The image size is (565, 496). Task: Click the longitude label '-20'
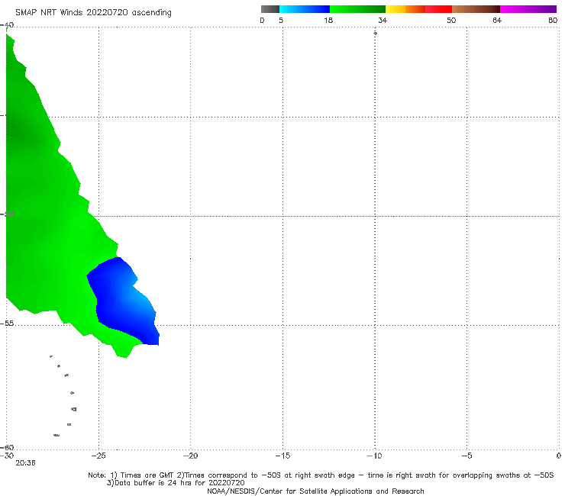click(x=191, y=456)
